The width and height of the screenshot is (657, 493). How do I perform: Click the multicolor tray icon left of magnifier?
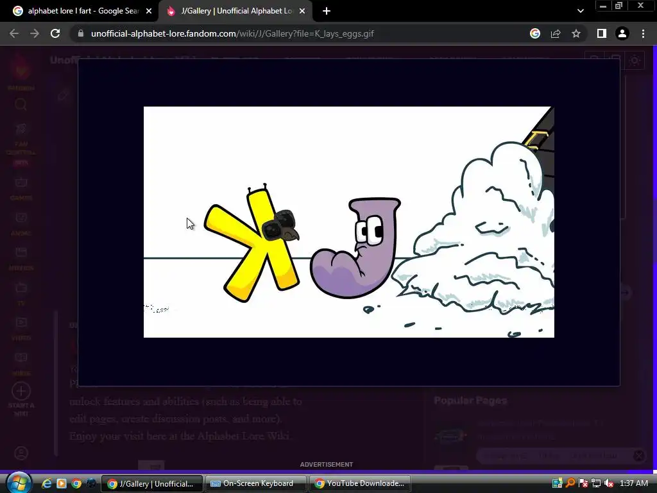pos(558,483)
